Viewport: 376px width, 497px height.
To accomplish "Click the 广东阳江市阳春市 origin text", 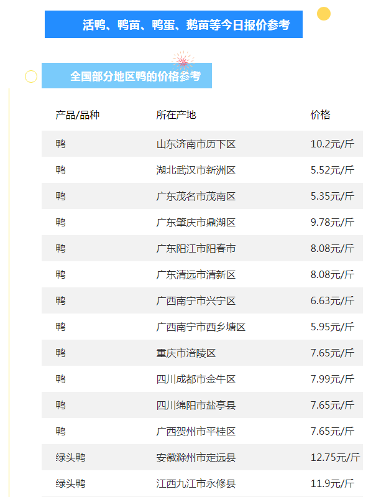I will pos(196,249).
